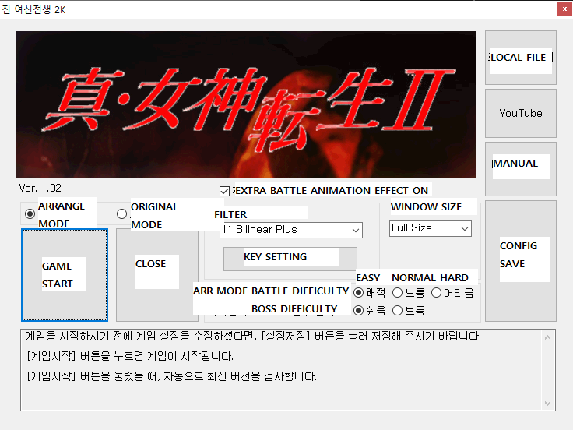This screenshot has height=430, width=573.
Task: Click the Ver. 1.02 version text
Action: coord(40,188)
